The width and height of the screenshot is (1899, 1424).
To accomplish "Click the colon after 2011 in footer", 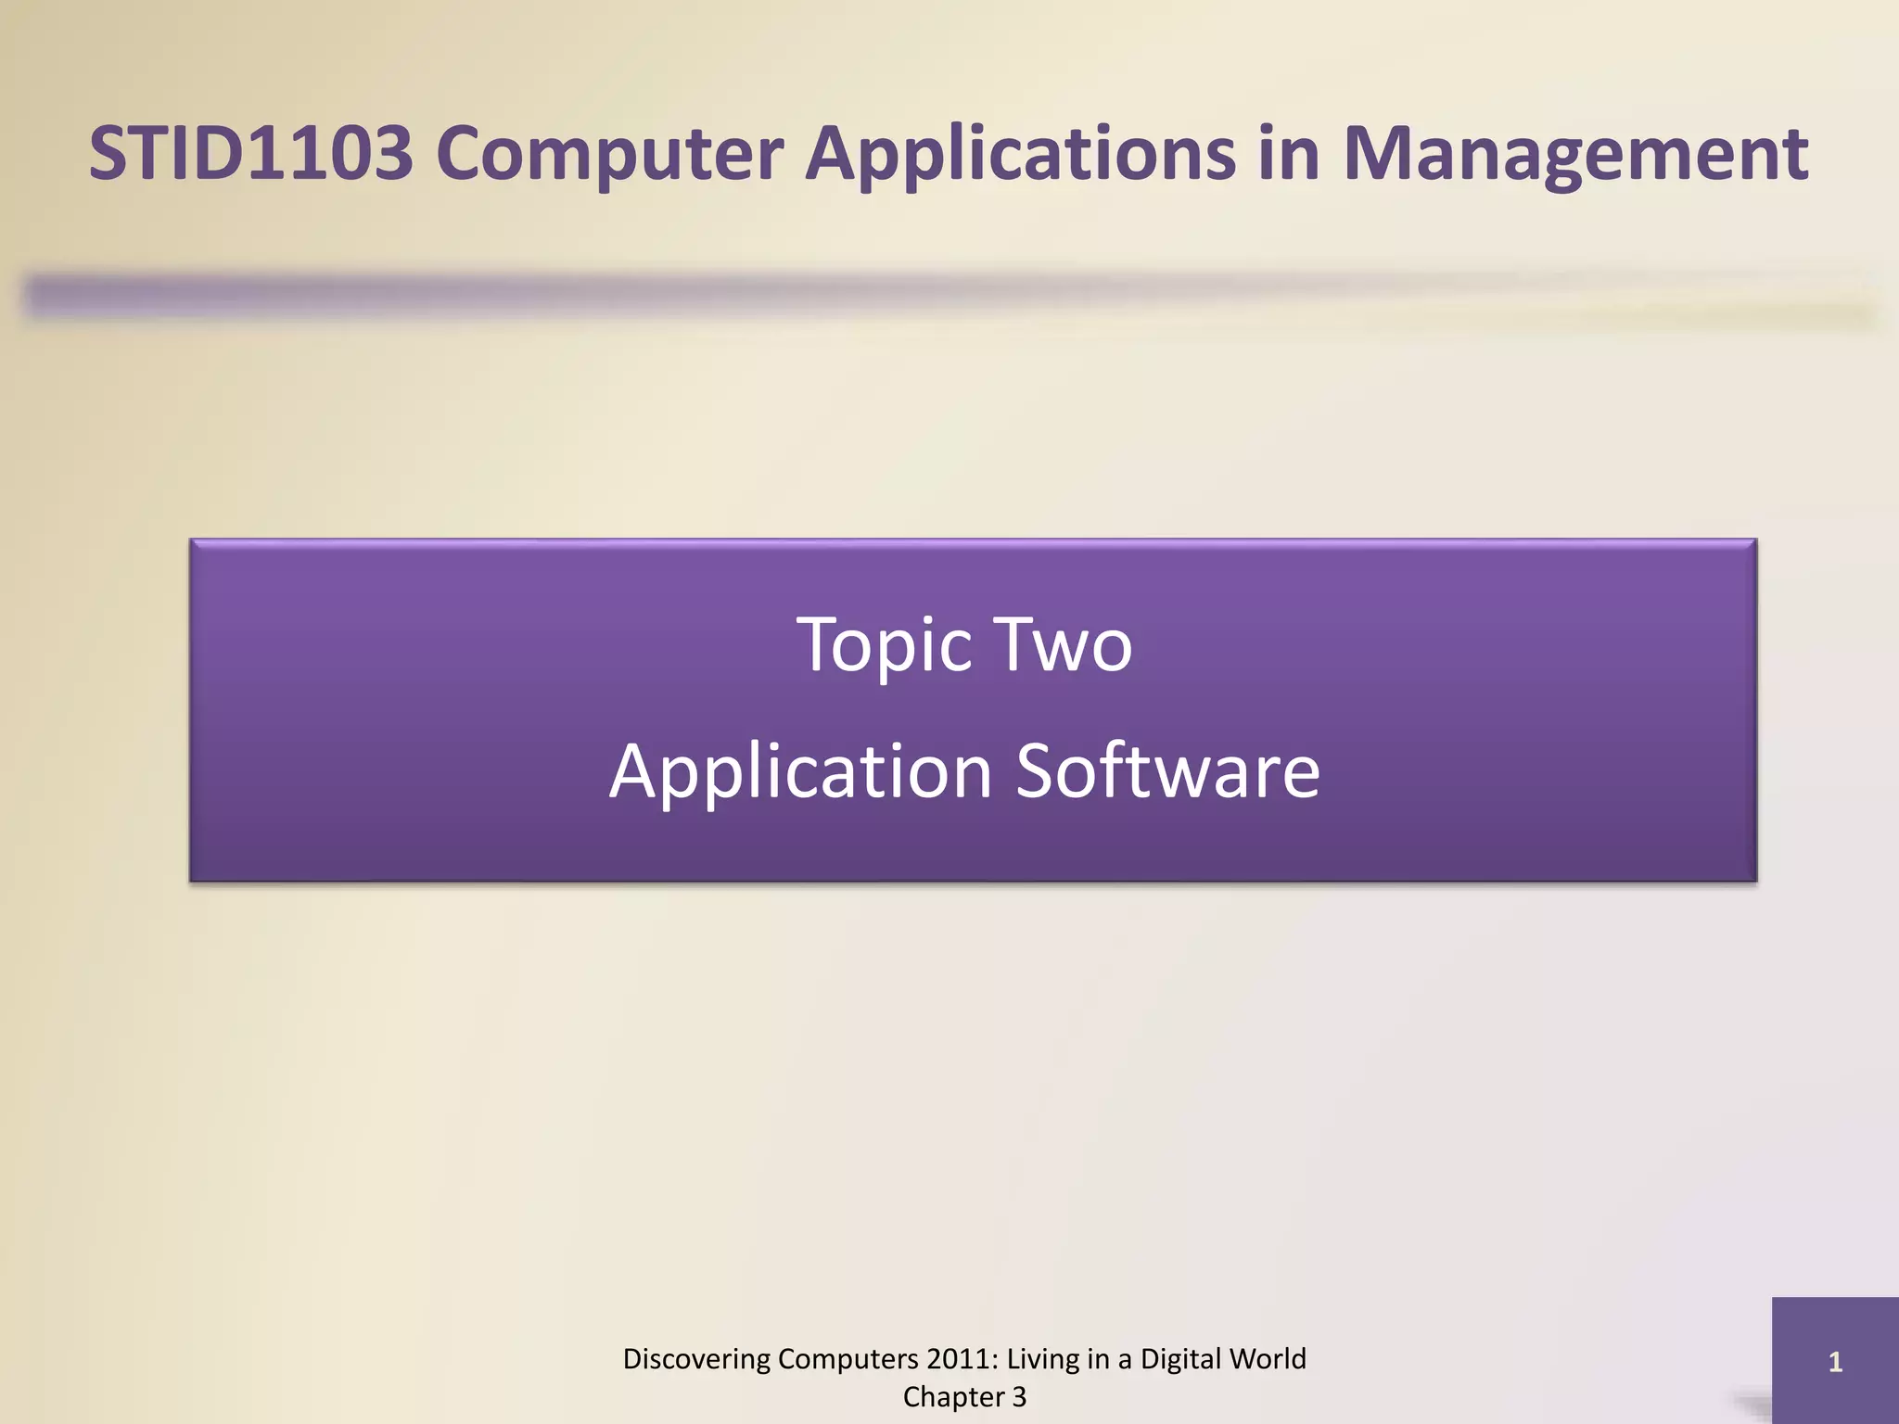I will point(996,1361).
